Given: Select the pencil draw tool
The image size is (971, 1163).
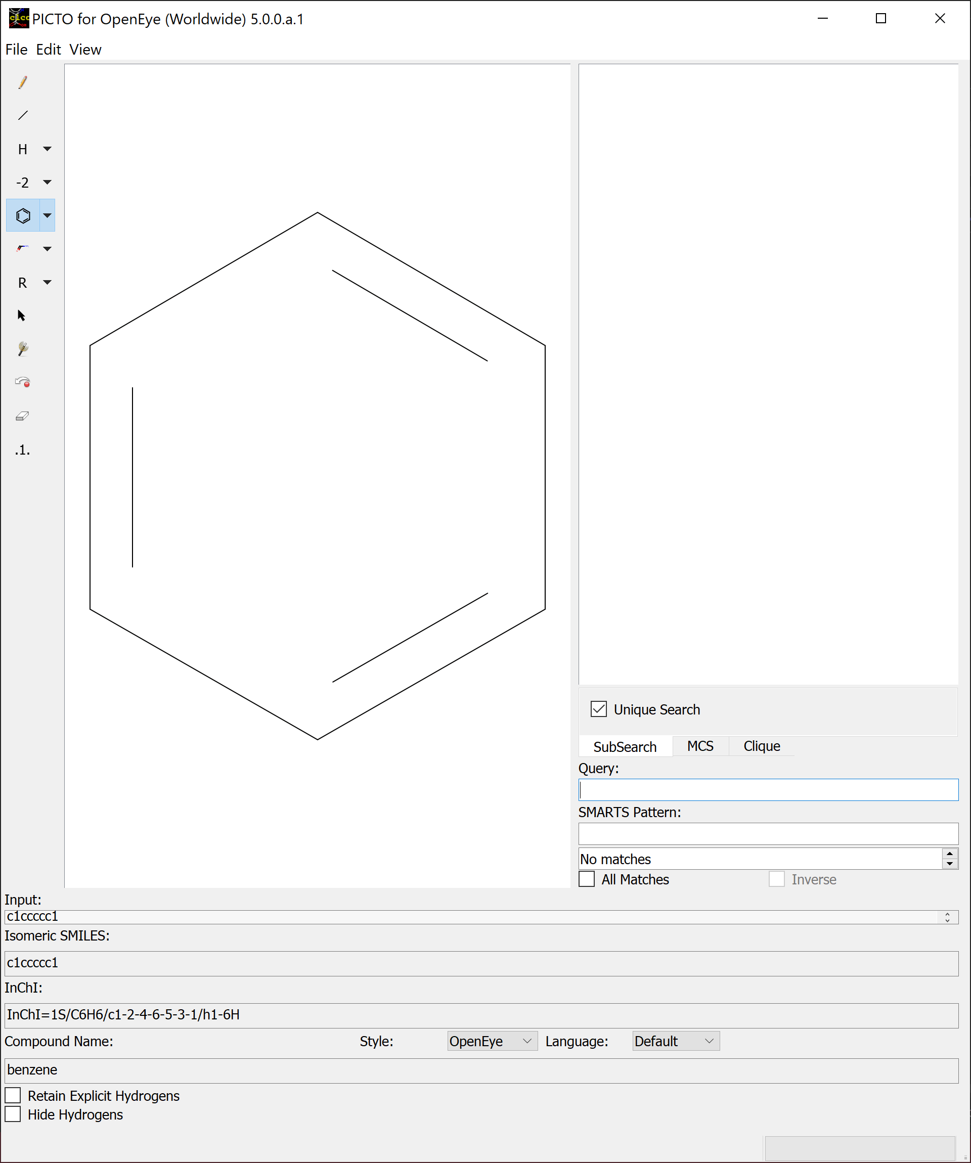Looking at the screenshot, I should pos(23,82).
